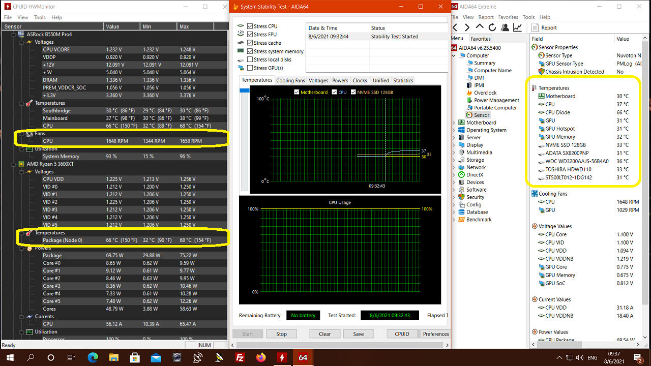Image resolution: width=651 pixels, height=366 pixels.
Task: Open Firefox from the taskbar
Action: pyautogui.click(x=261, y=357)
